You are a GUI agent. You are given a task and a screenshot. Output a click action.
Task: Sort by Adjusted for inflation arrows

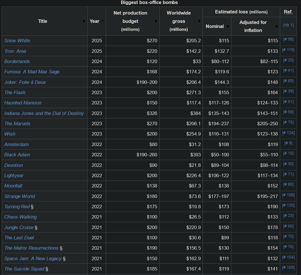[x=276, y=26]
